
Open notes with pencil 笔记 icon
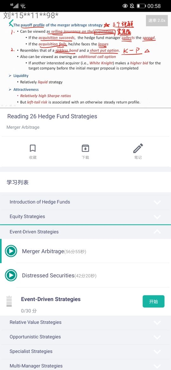[x=138, y=151]
